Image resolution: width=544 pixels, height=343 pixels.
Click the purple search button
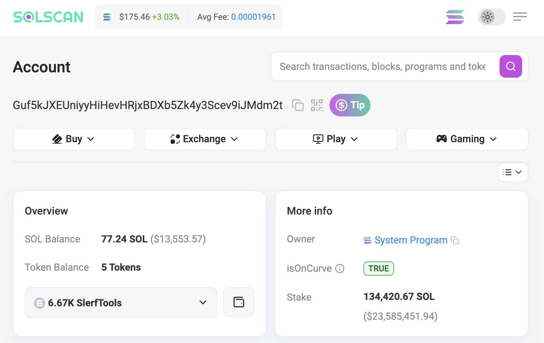point(510,66)
